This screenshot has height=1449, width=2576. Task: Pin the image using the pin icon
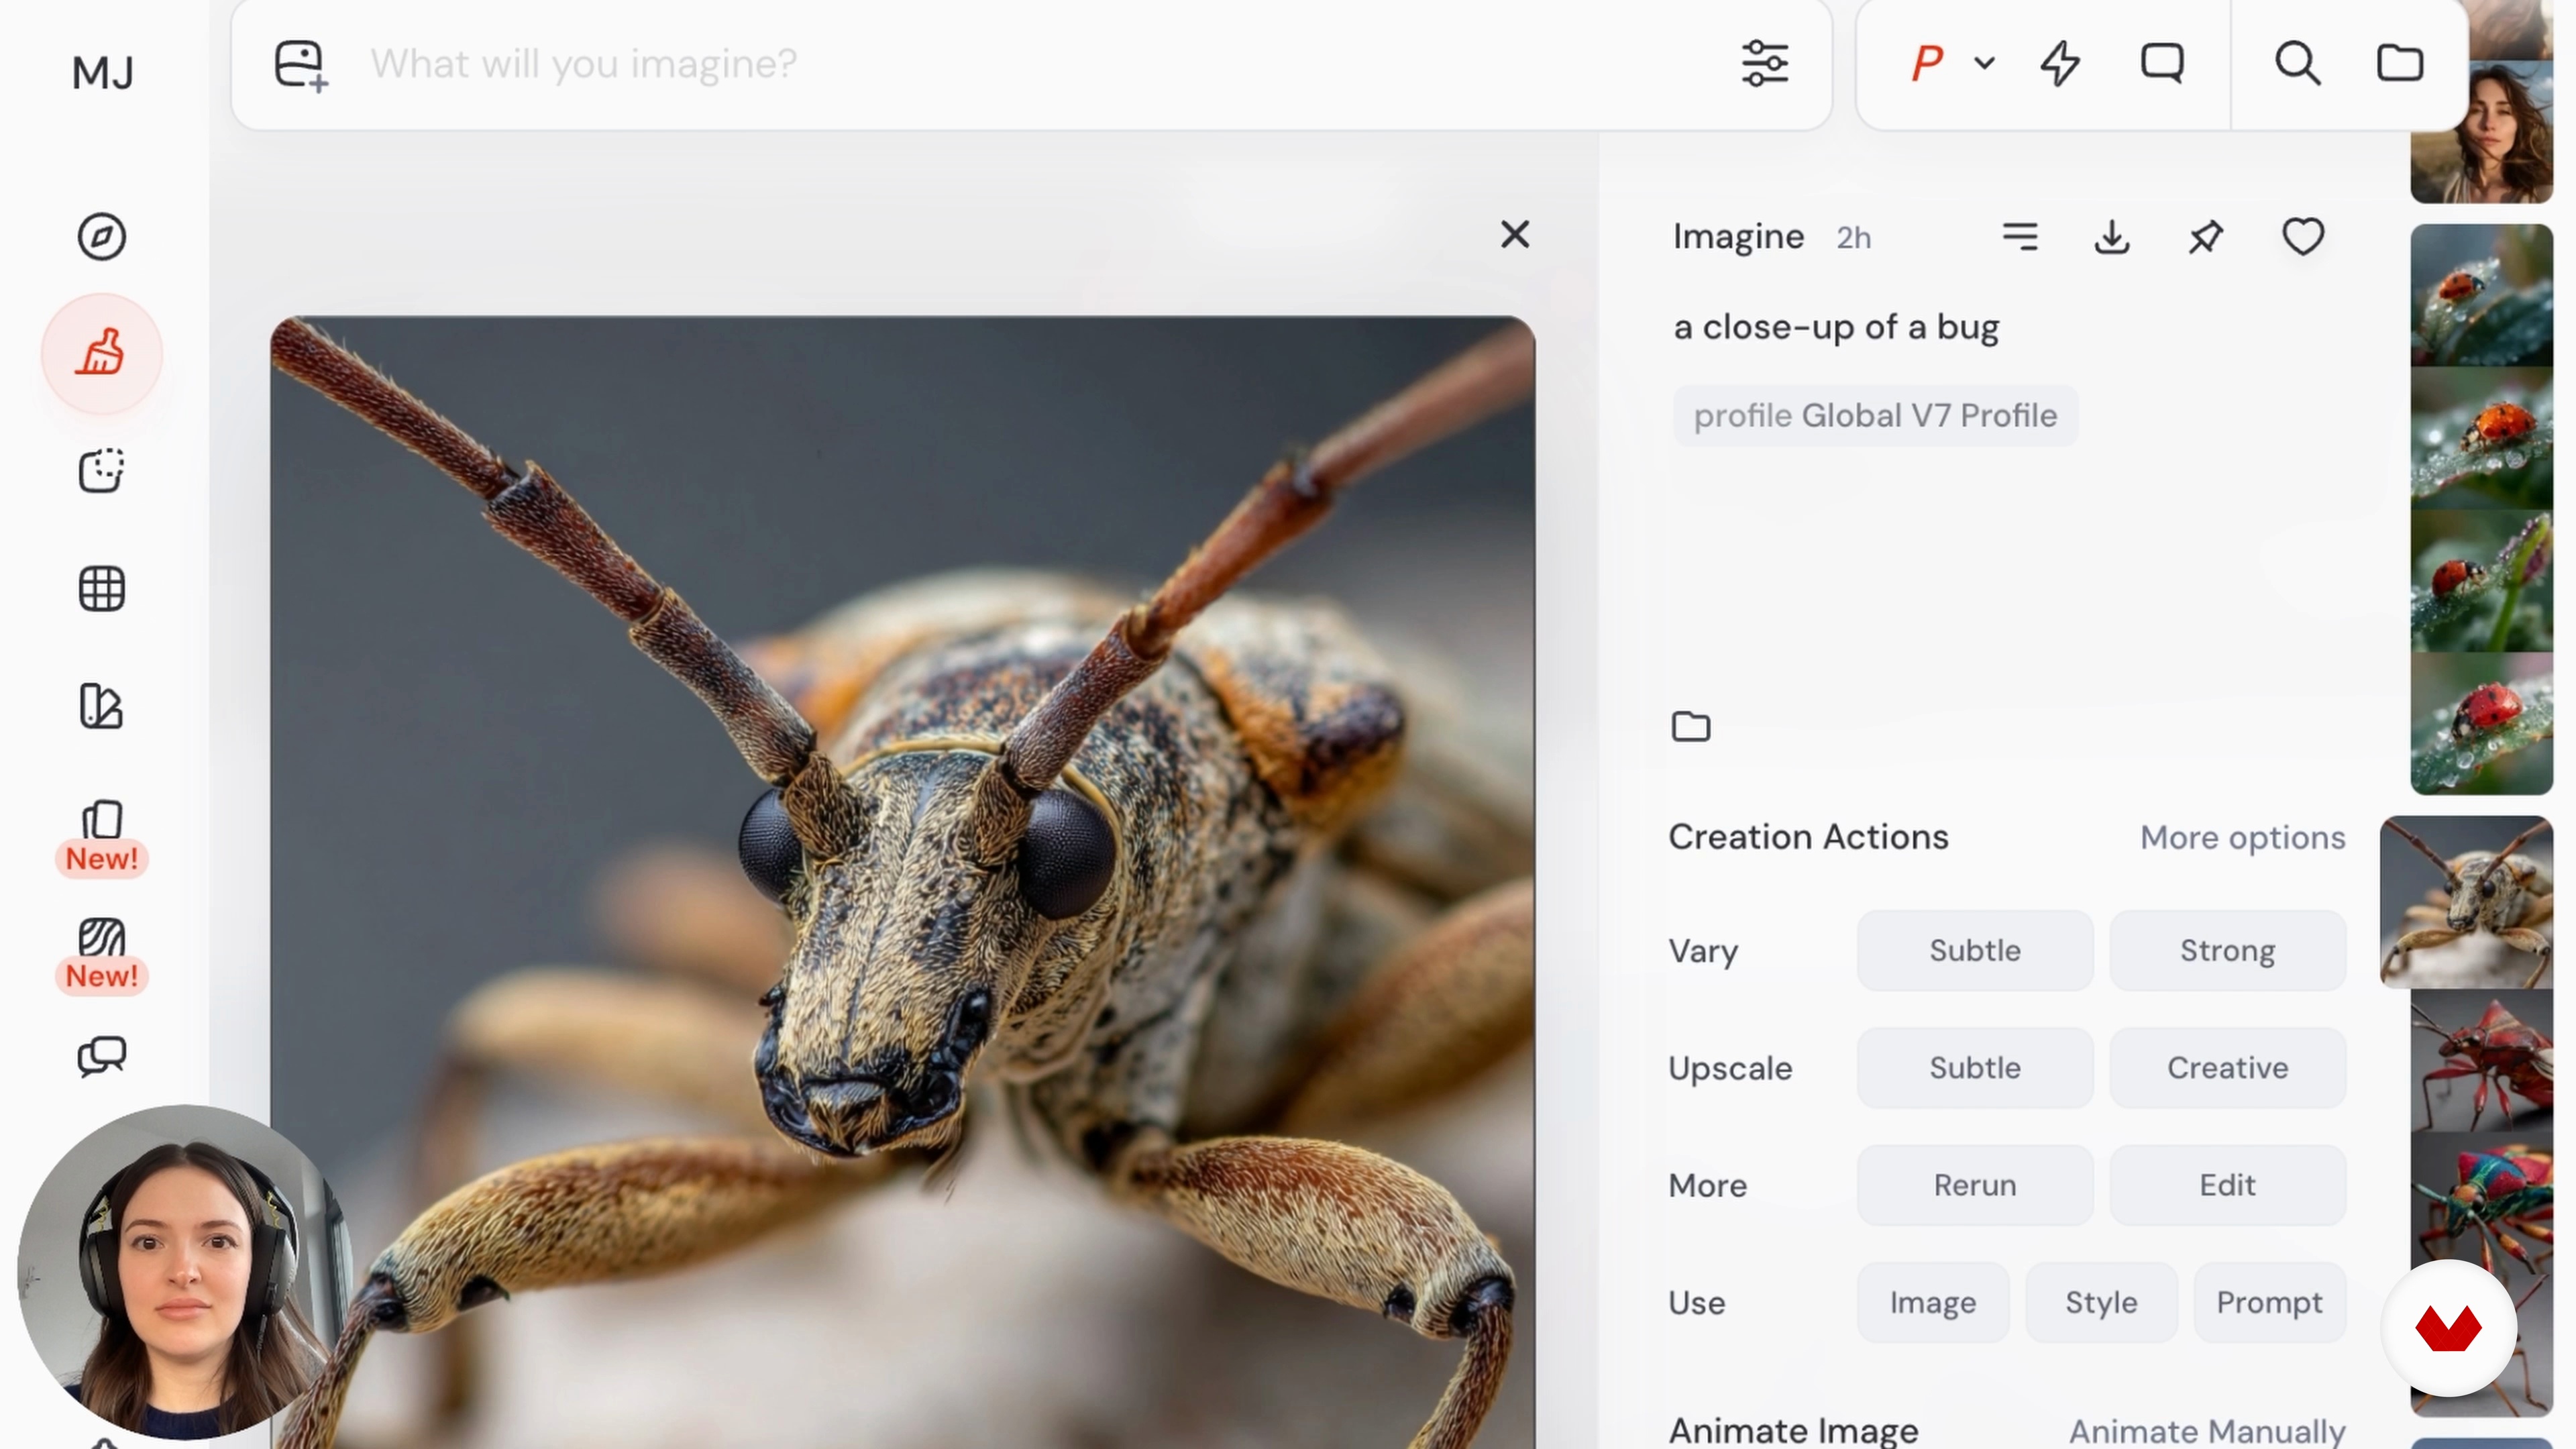point(2206,237)
